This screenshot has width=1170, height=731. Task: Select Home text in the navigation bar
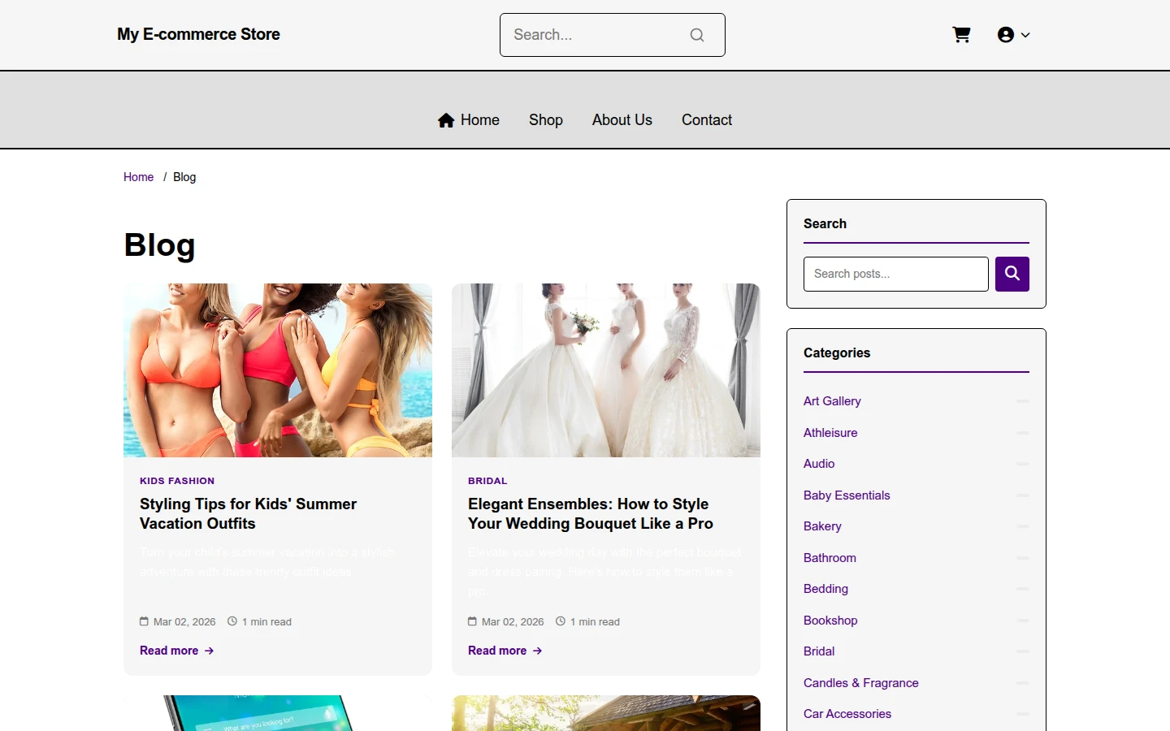tap(480, 120)
